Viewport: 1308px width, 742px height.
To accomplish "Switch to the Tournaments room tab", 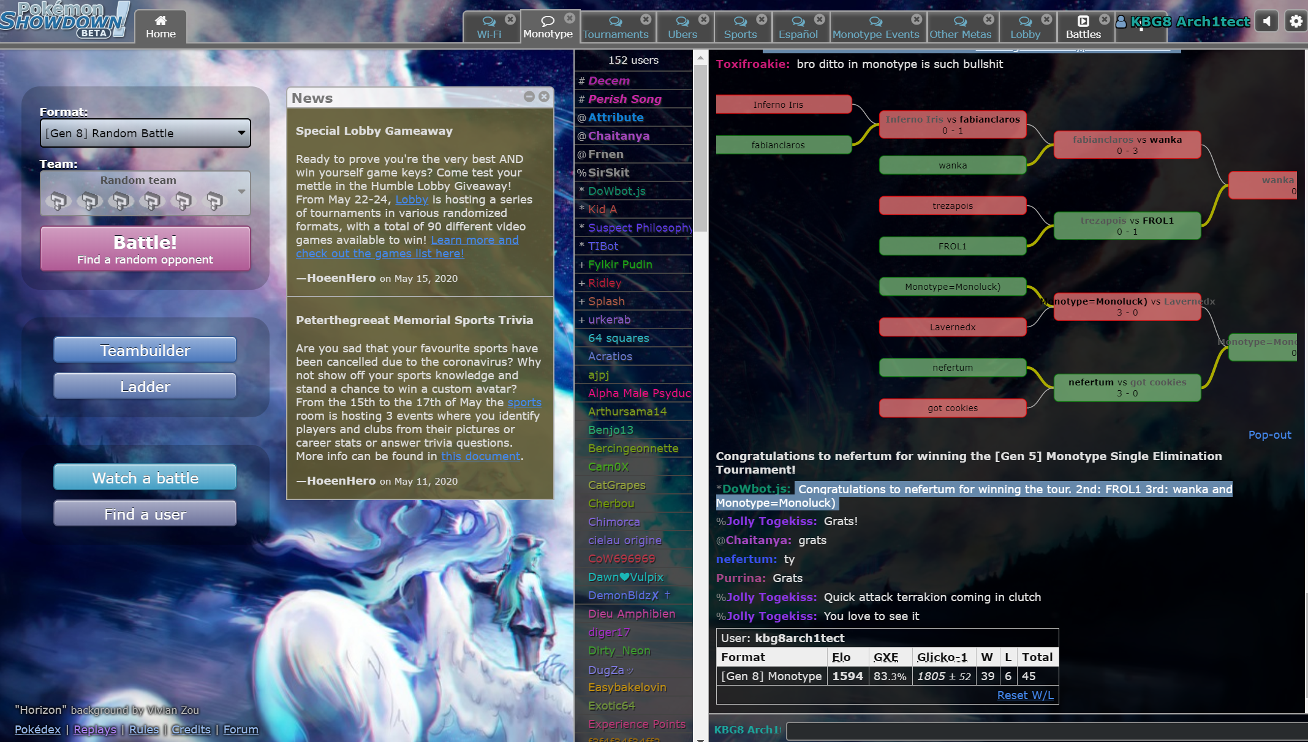I will [615, 27].
